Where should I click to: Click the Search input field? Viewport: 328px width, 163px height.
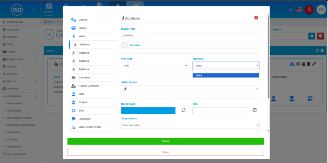coord(290,36)
